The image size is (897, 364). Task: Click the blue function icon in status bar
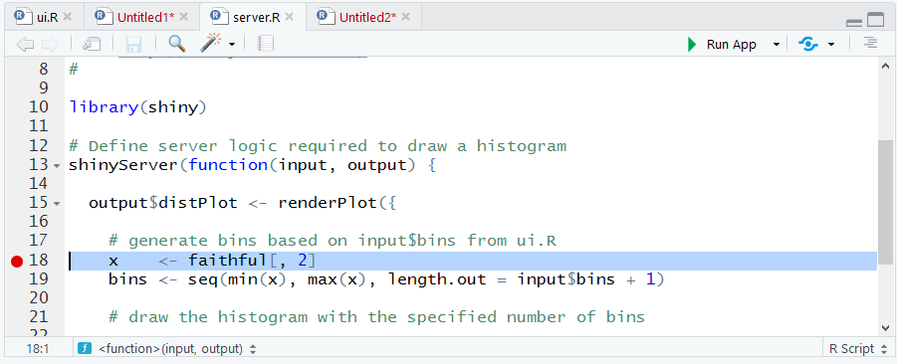[x=85, y=348]
